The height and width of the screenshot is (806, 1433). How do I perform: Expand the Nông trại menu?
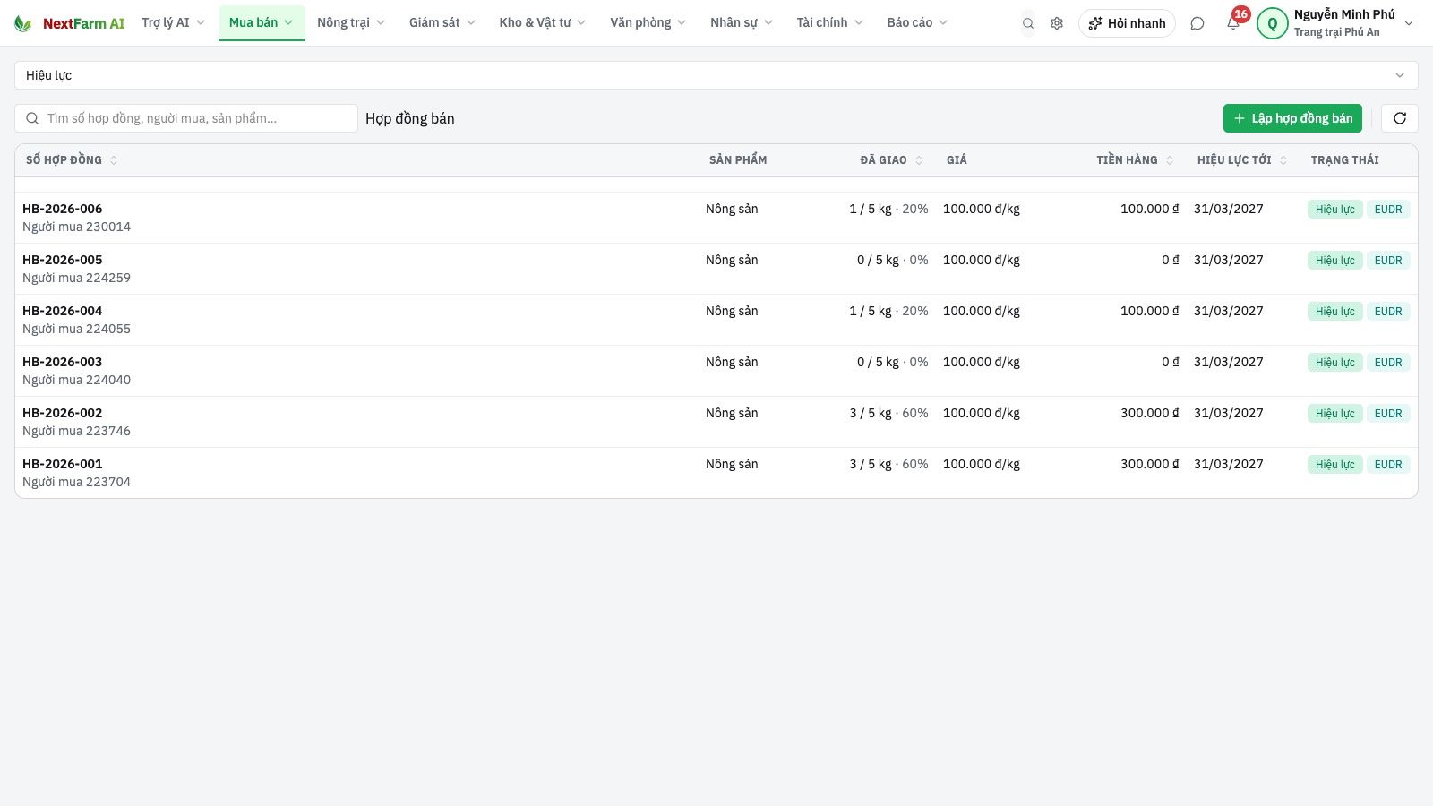pos(351,22)
